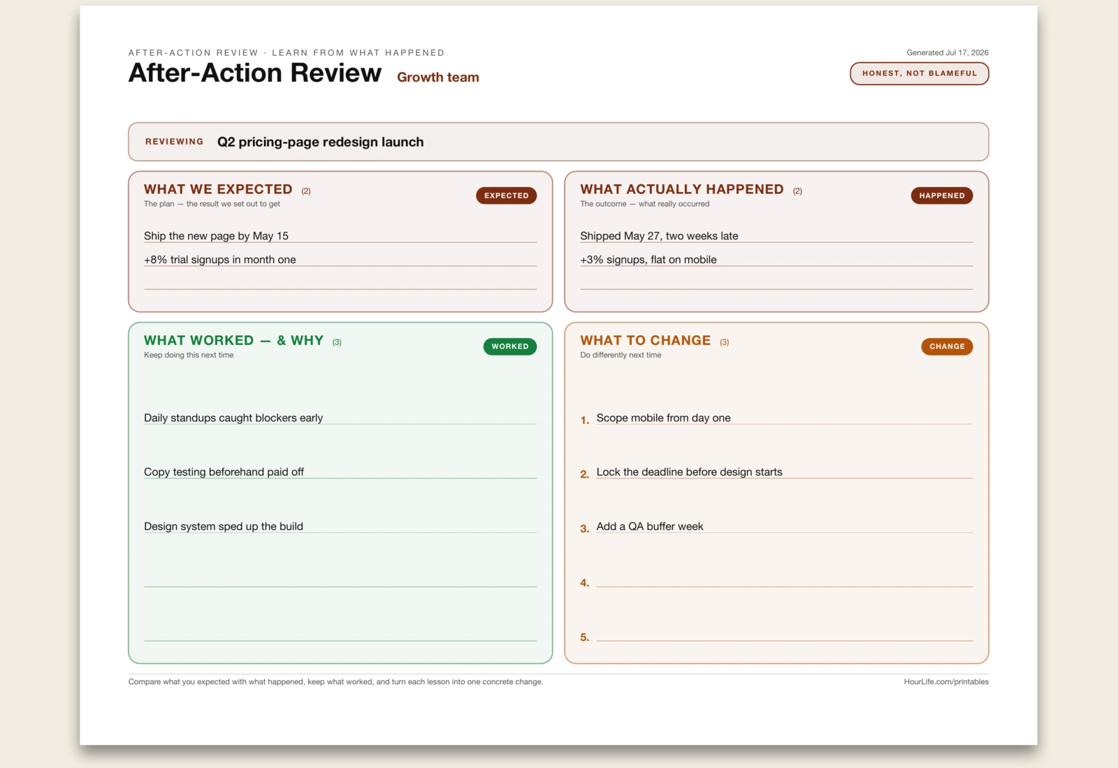The width and height of the screenshot is (1118, 768).
Task: Click the Generated Jul 17, 2026 date
Action: (948, 52)
